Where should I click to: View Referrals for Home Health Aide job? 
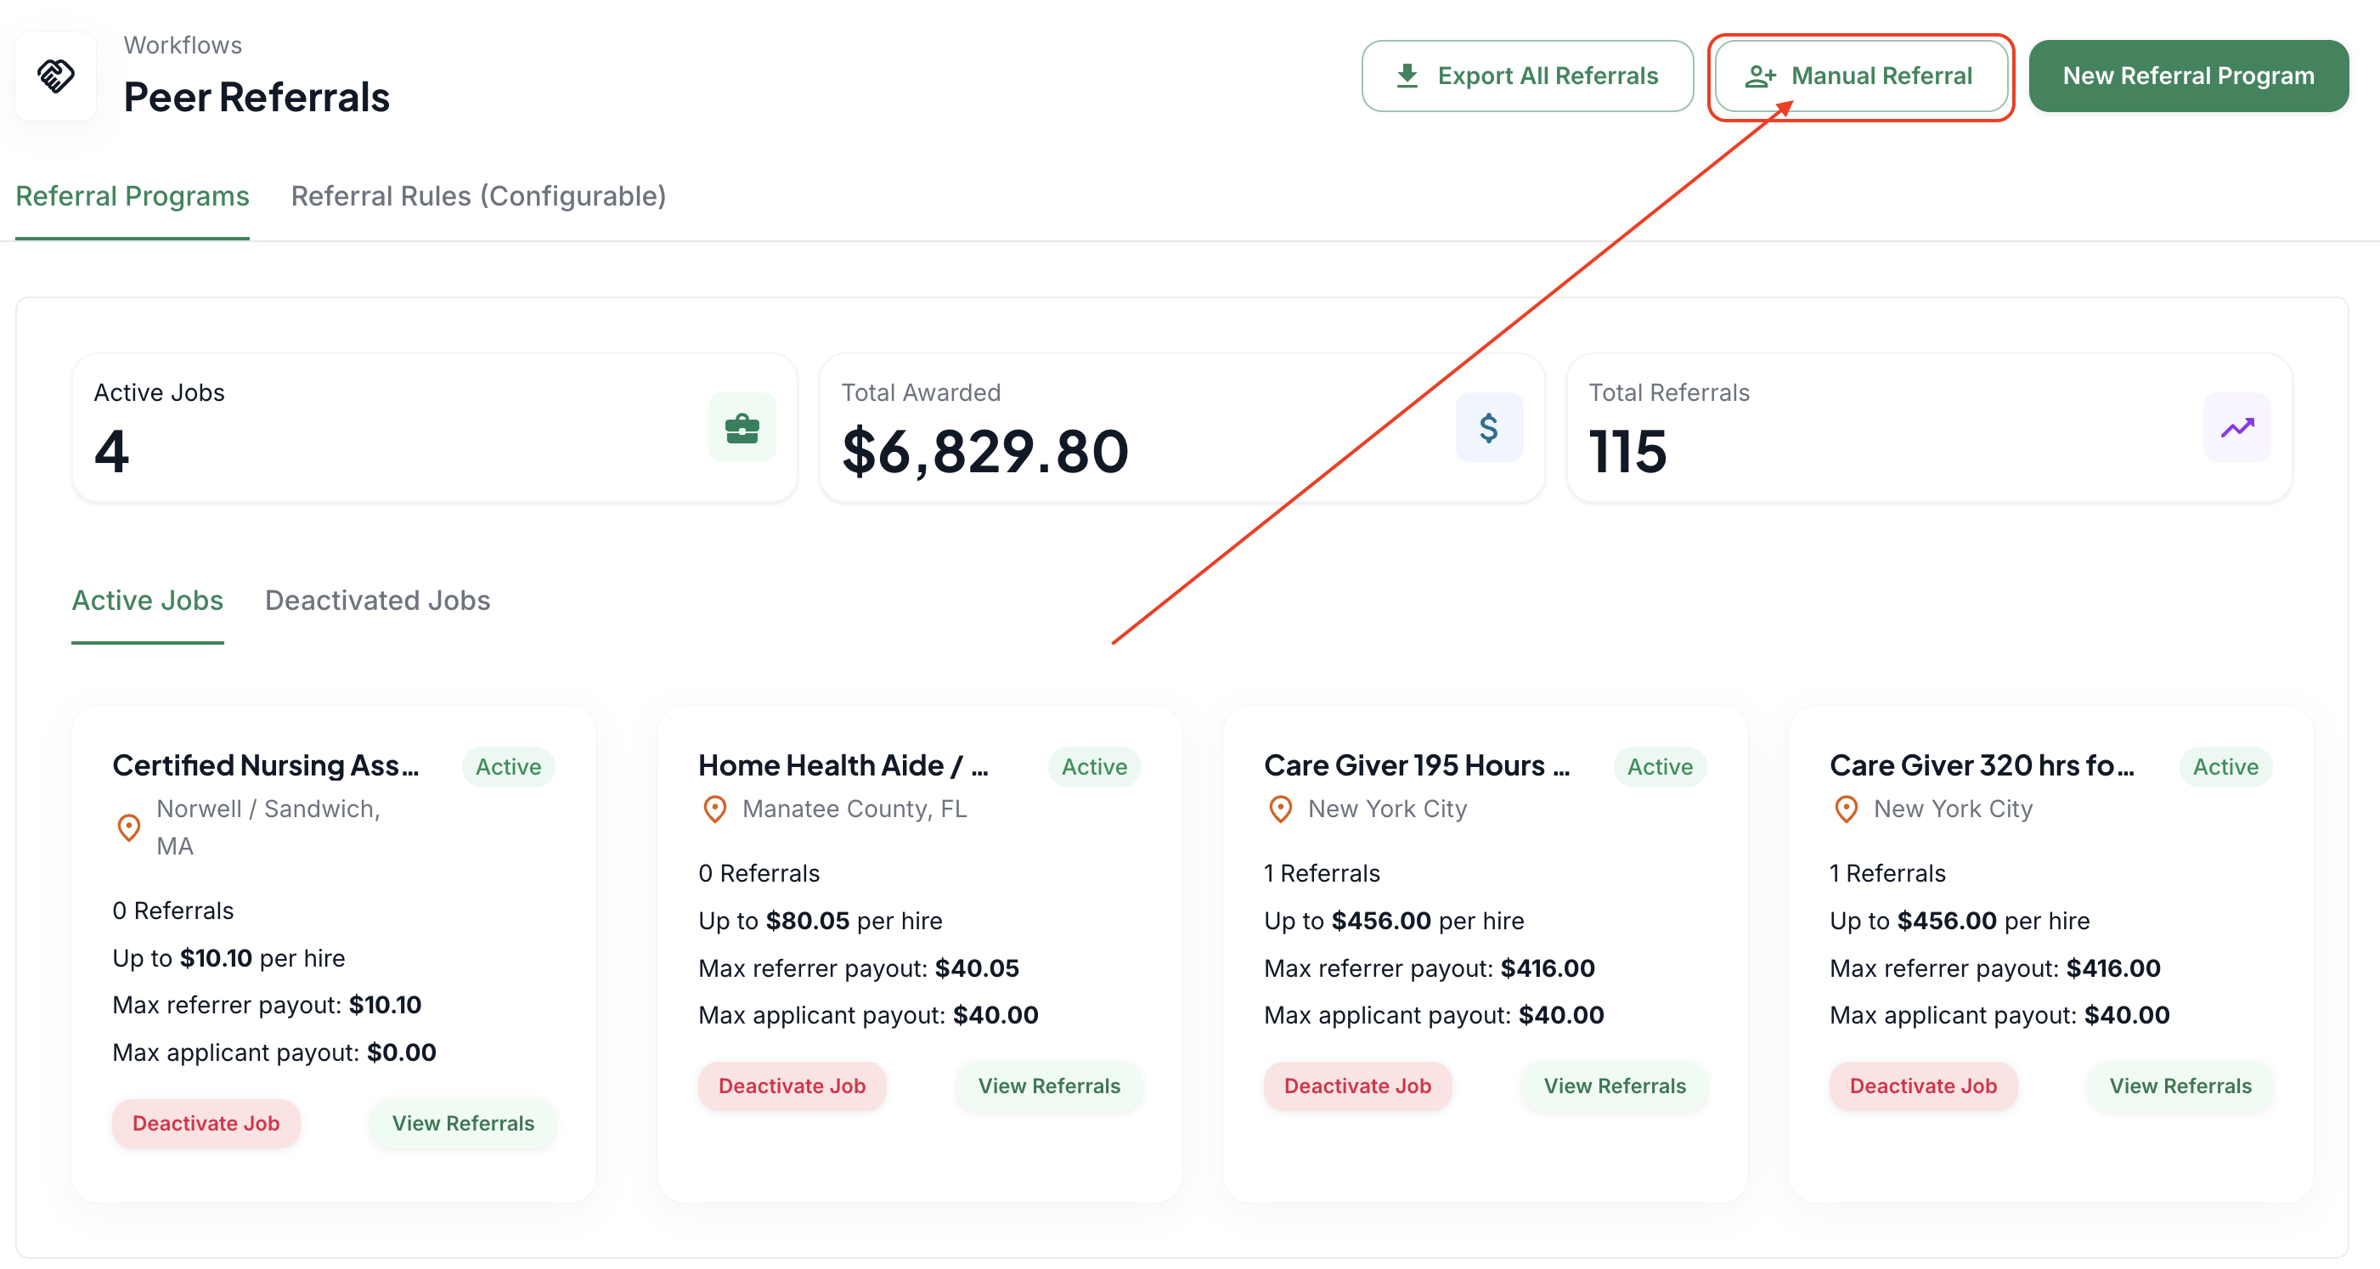(1049, 1085)
